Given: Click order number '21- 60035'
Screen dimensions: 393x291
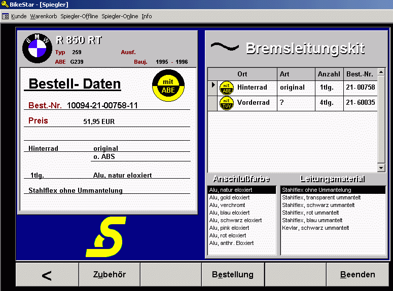Looking at the screenshot, I should coord(361,102).
